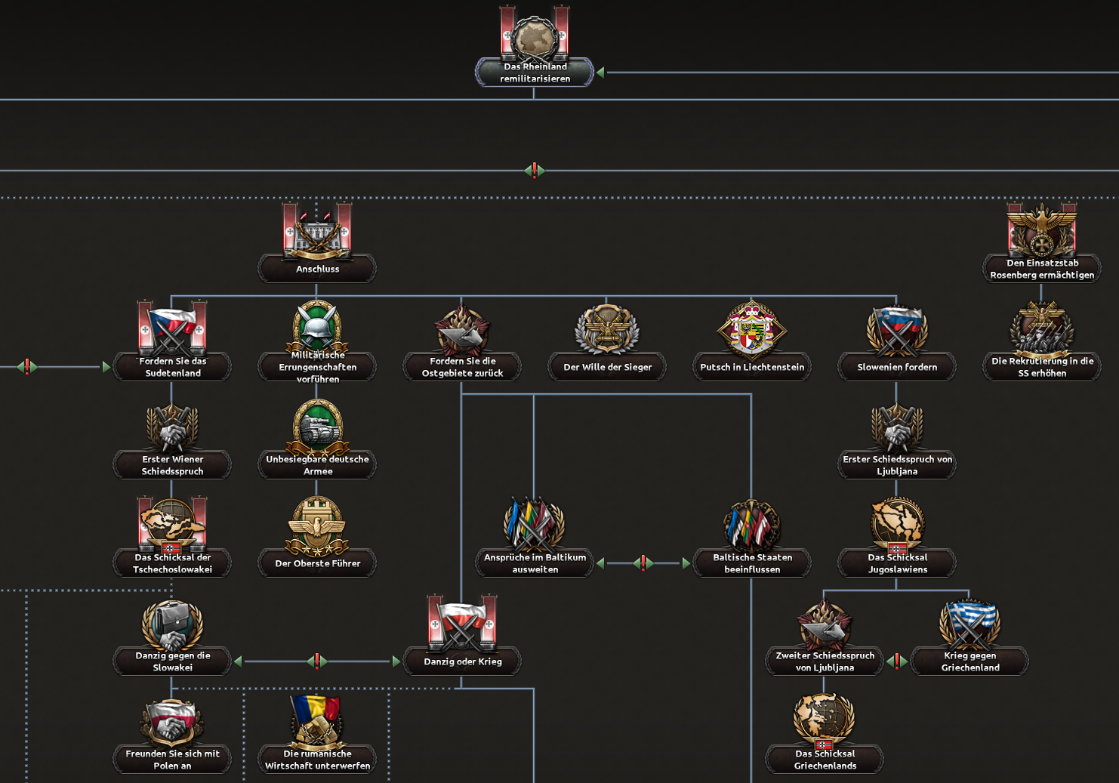
Task: Click Freunden Sie sich mit Polen an icon
Action: [x=172, y=723]
